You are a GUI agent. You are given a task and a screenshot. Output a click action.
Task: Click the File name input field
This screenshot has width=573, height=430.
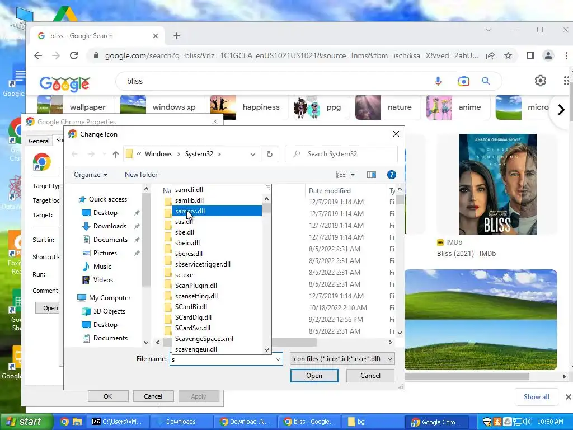[222, 359]
